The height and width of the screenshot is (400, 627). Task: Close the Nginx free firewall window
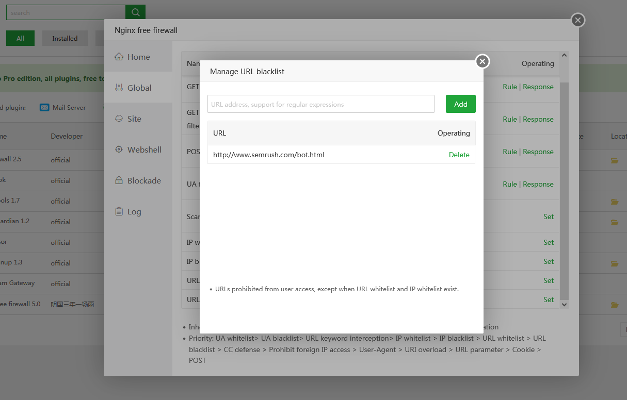578,20
